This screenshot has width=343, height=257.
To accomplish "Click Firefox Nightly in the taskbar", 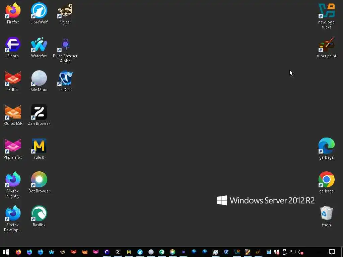I will click(x=29, y=252).
